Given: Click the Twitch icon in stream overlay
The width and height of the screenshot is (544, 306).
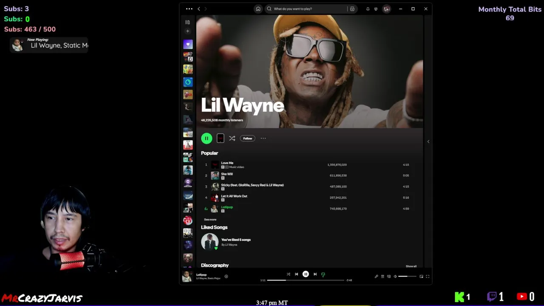Looking at the screenshot, I should click(x=492, y=297).
